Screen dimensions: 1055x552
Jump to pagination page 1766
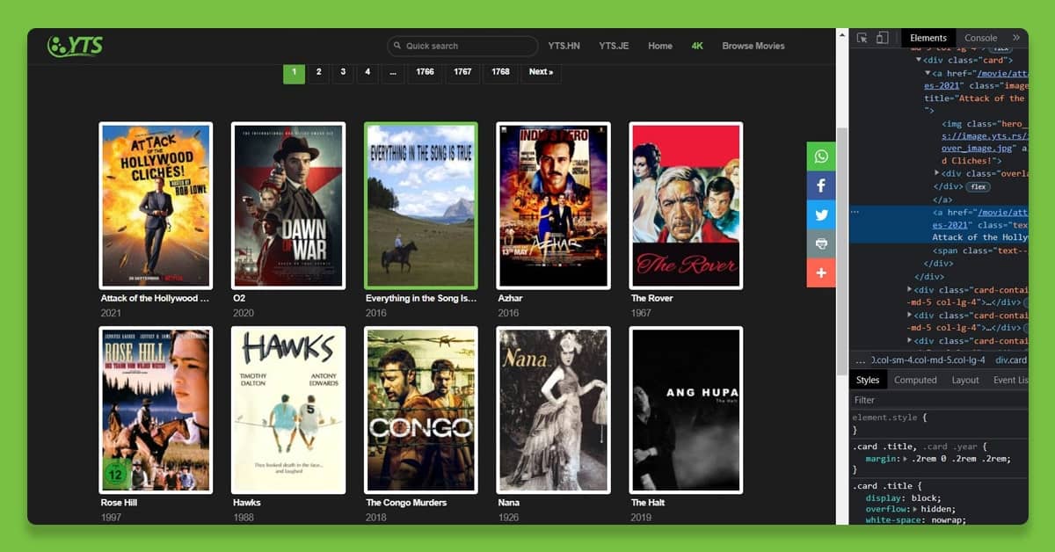click(426, 72)
